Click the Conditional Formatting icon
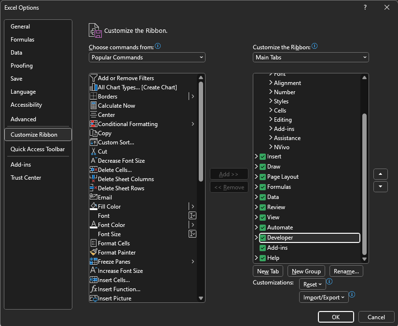 pos(94,124)
